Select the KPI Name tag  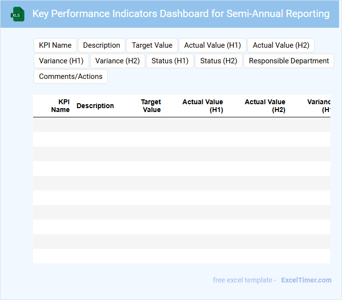55,45
